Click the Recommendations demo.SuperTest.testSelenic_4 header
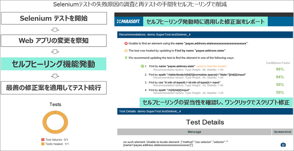The height and width of the screenshot is (151, 294). click(x=205, y=35)
